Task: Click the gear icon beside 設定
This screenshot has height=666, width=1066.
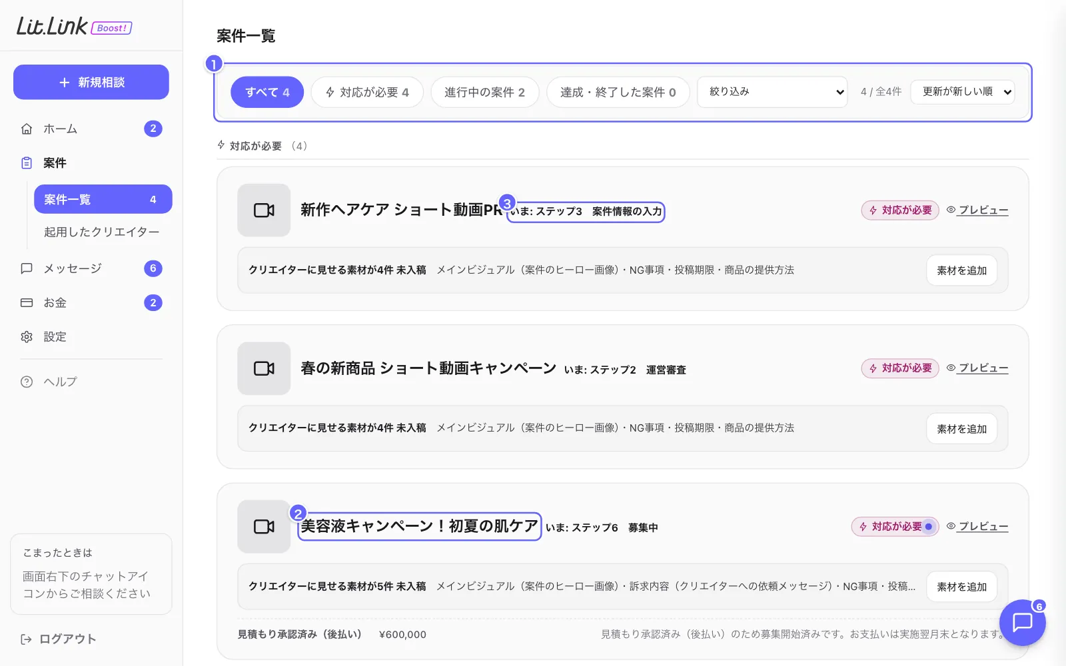Action: tap(27, 337)
